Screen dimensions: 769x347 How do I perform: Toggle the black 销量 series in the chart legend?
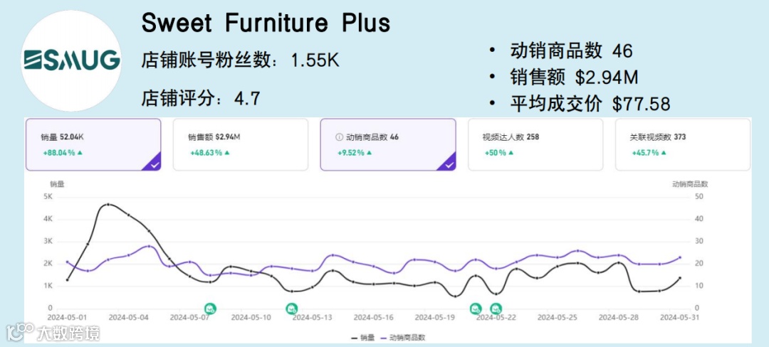363,338
